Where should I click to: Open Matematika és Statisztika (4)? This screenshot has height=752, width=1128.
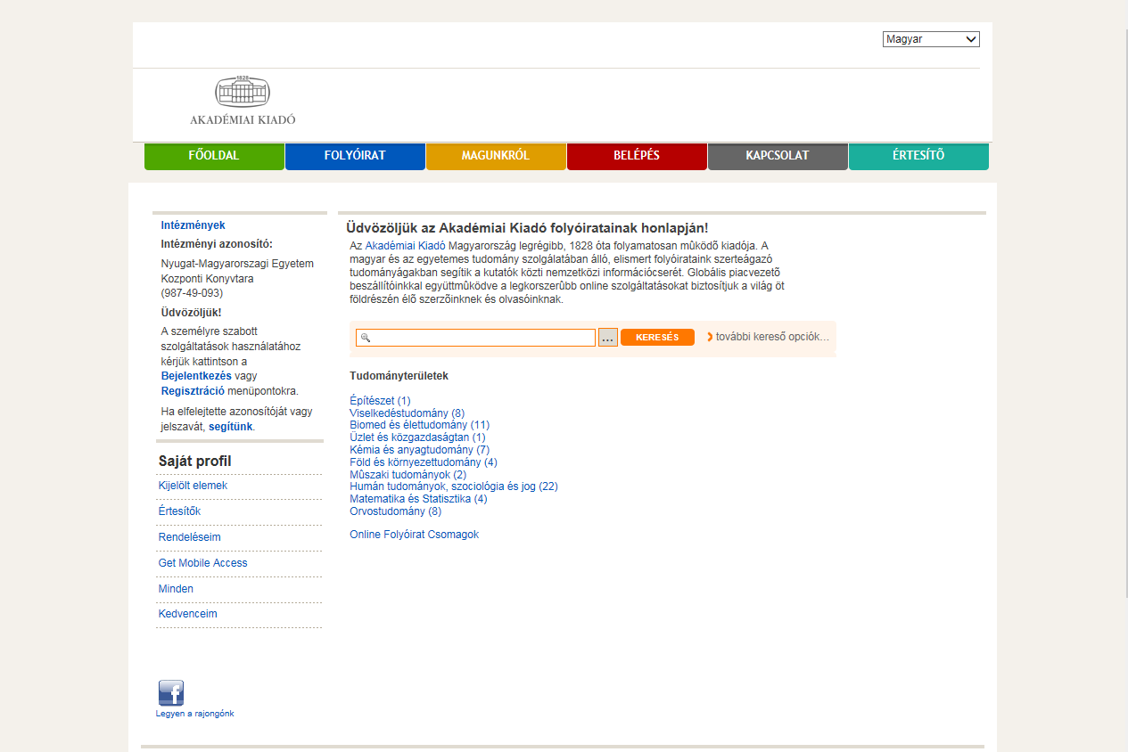coord(418,499)
